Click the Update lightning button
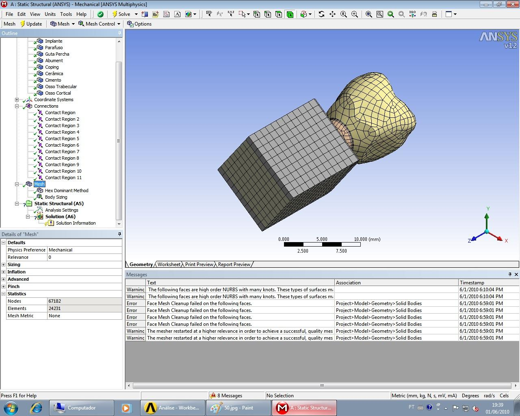This screenshot has height=416, width=520. [x=31, y=24]
